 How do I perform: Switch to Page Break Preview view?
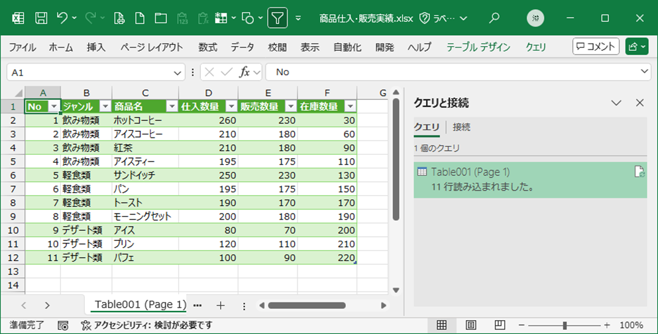pyautogui.click(x=500, y=325)
